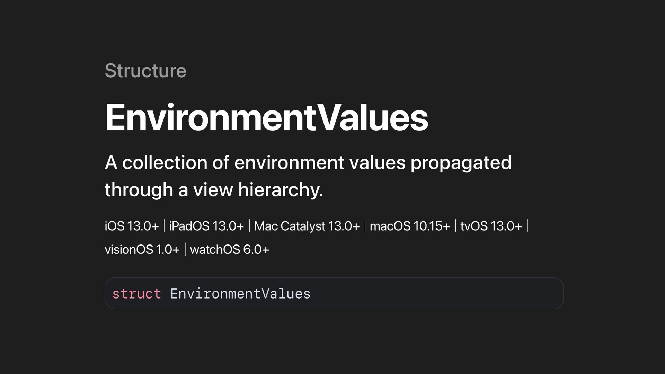Select the iPadOS 13.0+ availability item
The image size is (665, 374).
point(206,226)
